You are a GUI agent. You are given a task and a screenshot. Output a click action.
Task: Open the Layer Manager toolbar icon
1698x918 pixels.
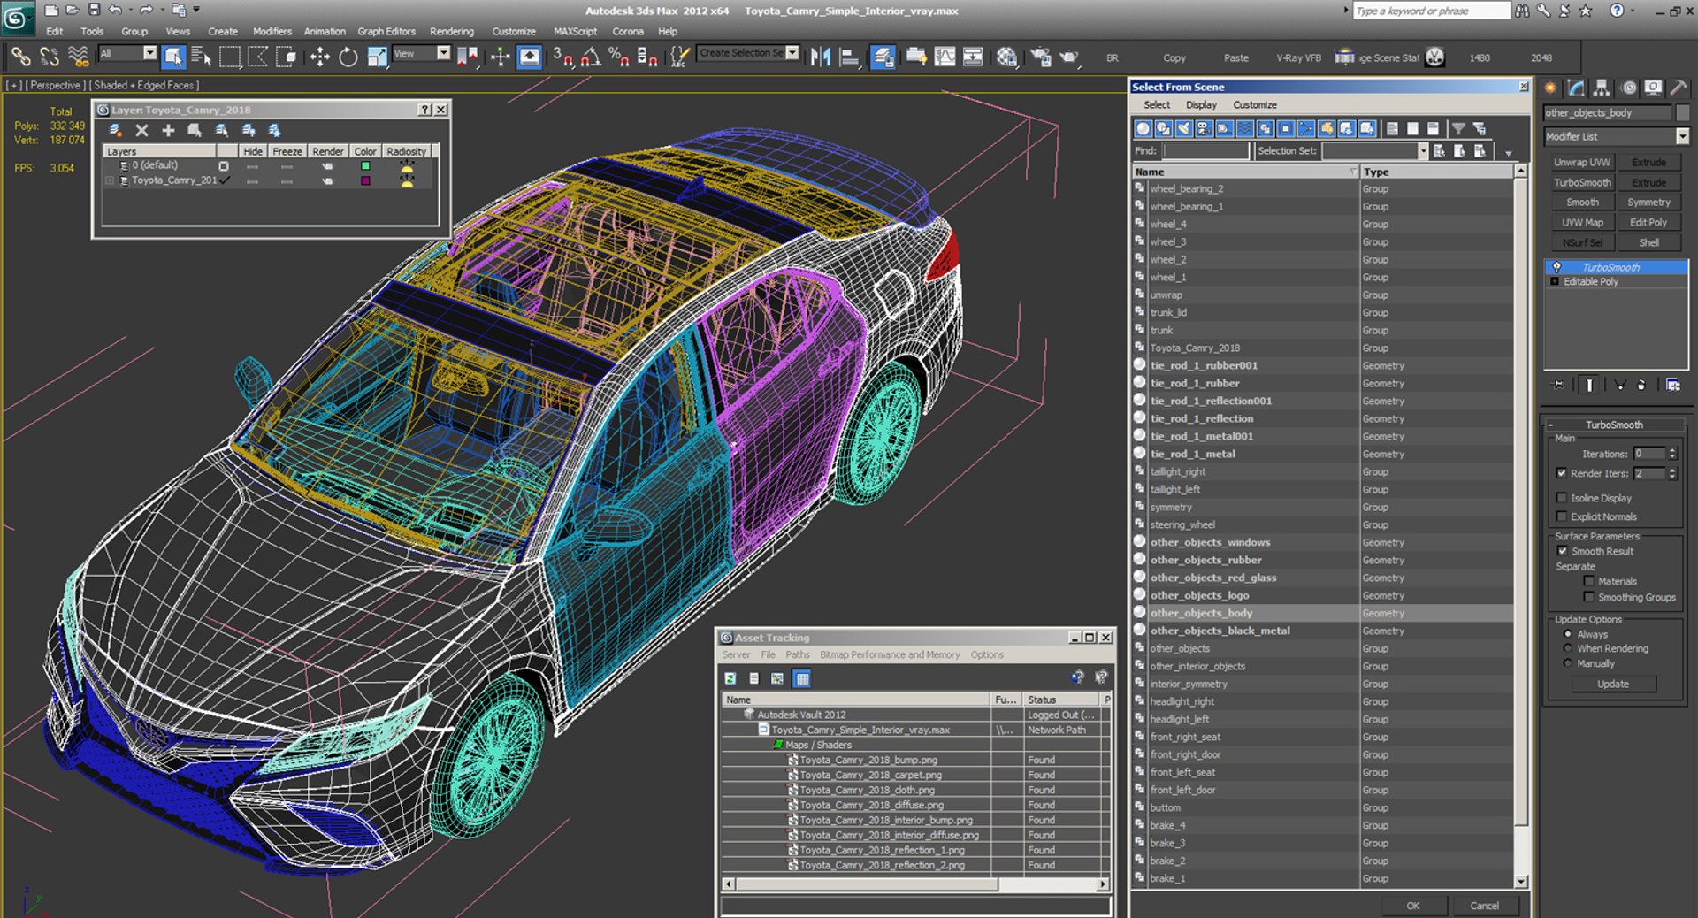point(883,57)
